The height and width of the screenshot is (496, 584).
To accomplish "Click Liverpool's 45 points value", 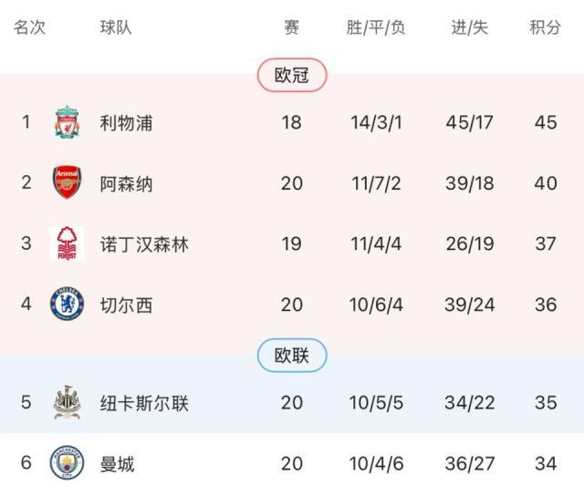I will click(x=546, y=122).
